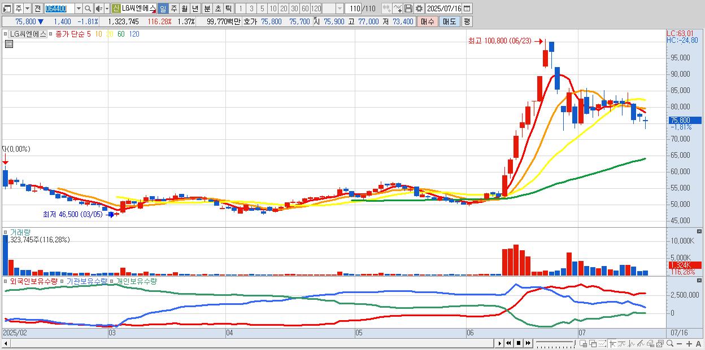Switch to 주 weekly chart period
Image resolution: width=705 pixels, height=350 pixels.
[173, 8]
